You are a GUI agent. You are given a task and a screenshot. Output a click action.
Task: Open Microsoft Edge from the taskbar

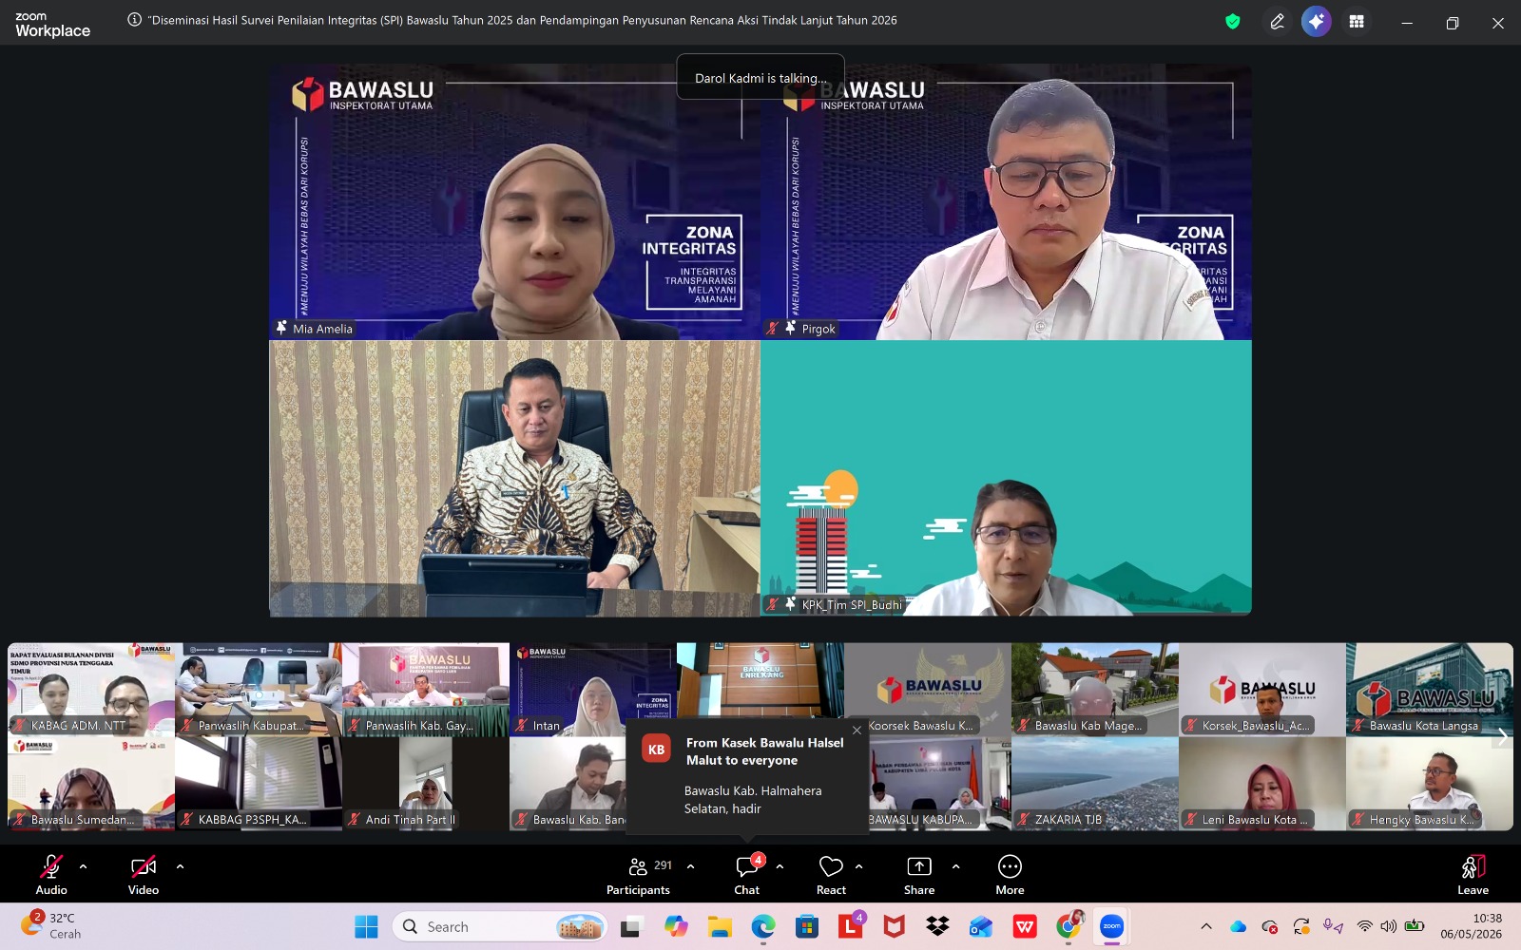(763, 926)
